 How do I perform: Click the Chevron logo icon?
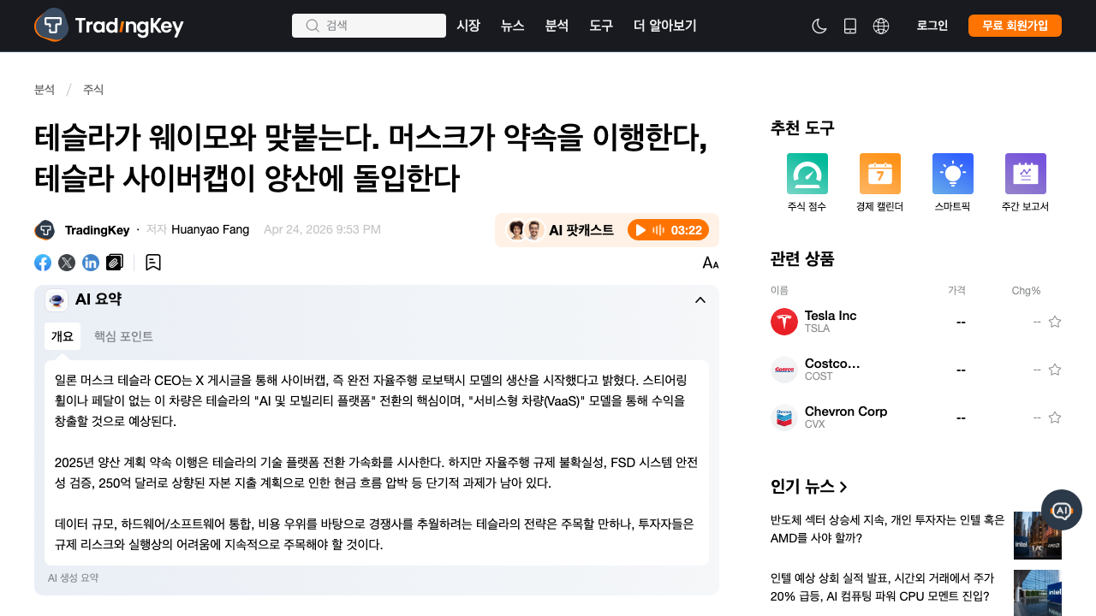(784, 418)
